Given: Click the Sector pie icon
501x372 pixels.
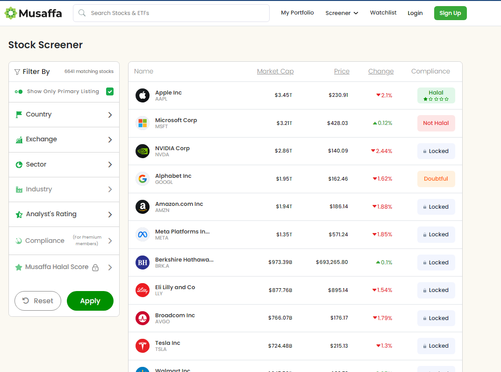Looking at the screenshot, I should pos(19,164).
